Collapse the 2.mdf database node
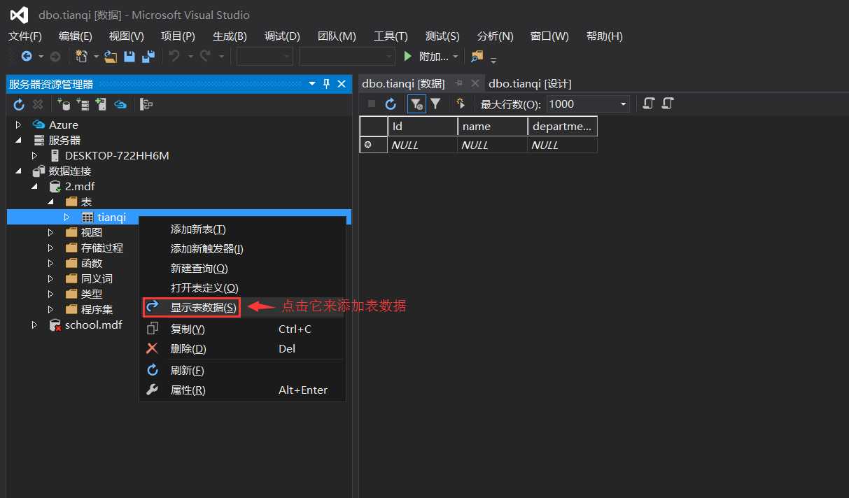The image size is (849, 498). (35, 187)
